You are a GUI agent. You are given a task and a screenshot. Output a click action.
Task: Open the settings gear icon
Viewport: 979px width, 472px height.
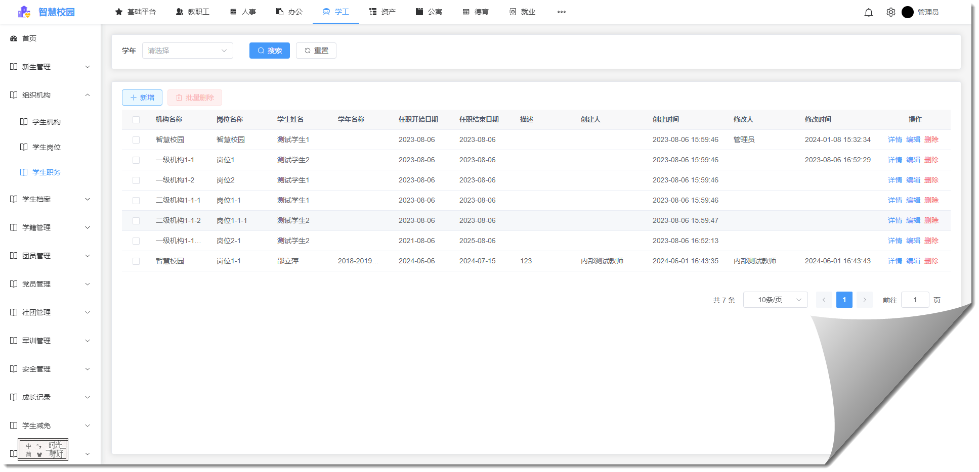tap(890, 12)
